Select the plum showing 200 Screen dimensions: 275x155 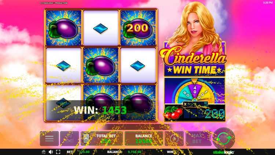click(138, 28)
